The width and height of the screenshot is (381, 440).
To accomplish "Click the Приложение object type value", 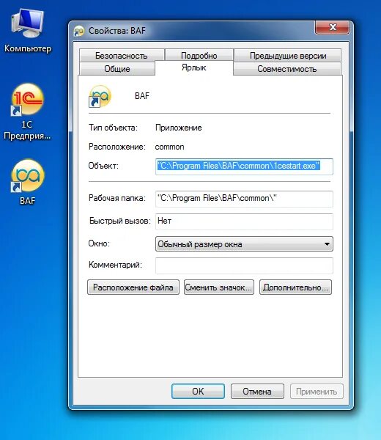I will click(179, 128).
